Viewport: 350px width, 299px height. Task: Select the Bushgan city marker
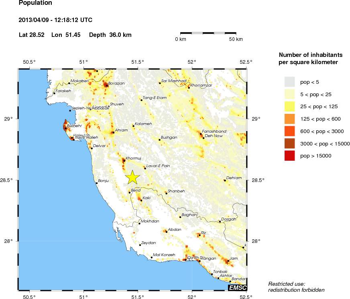(159, 139)
